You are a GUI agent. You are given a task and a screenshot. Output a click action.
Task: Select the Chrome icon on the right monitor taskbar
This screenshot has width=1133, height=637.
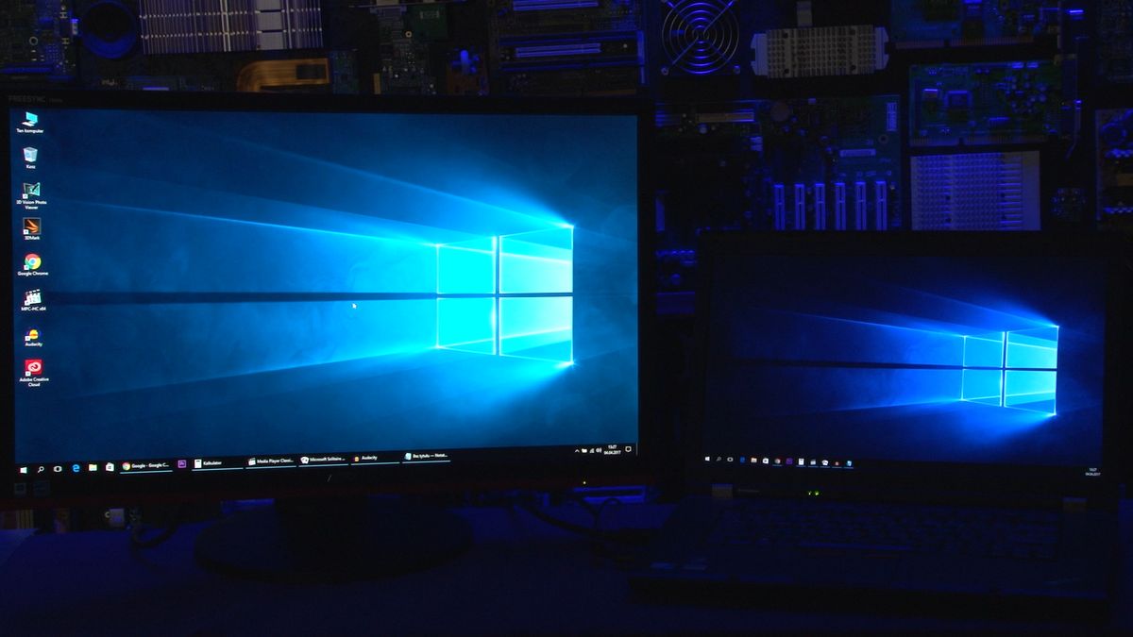[x=778, y=461]
